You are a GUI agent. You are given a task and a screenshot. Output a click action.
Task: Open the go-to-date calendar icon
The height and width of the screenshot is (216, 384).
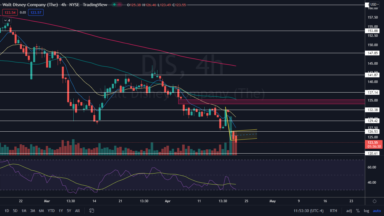[91, 210]
